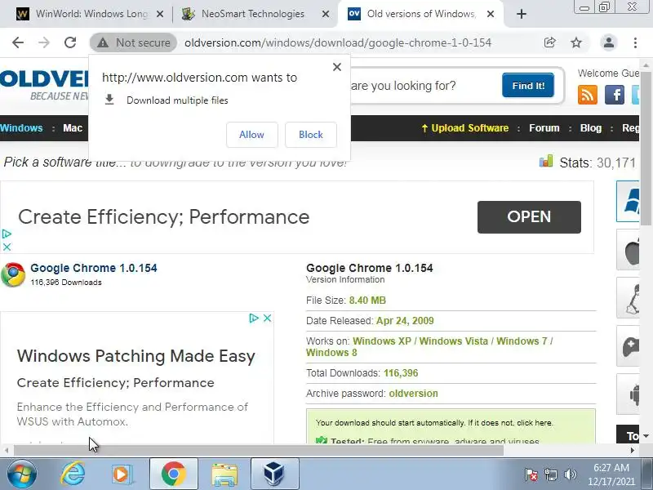Click 'click here' to start download manually

[x=535, y=423]
